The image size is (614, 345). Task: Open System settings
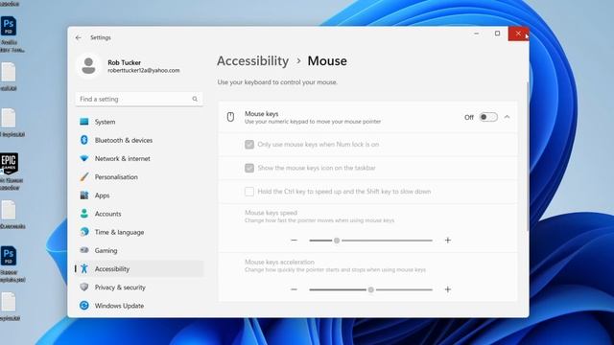pyautogui.click(x=139, y=122)
